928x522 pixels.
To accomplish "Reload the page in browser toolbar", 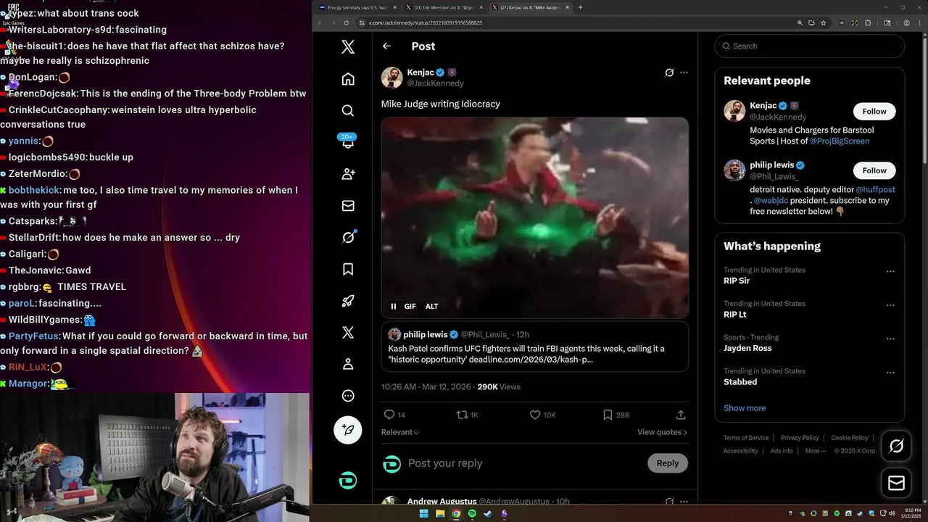I will 347,22.
